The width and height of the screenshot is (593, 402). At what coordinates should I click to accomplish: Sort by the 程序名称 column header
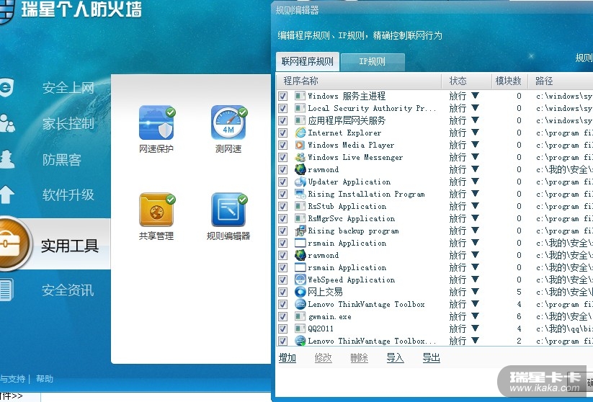pos(359,81)
